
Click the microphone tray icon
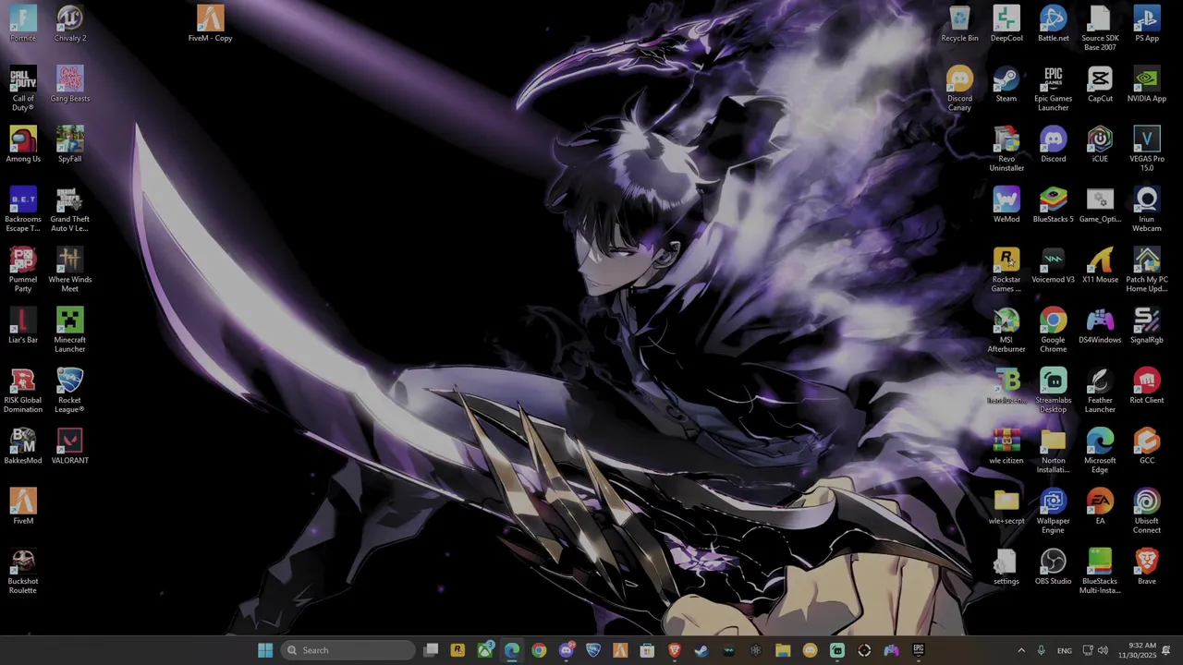1041,650
